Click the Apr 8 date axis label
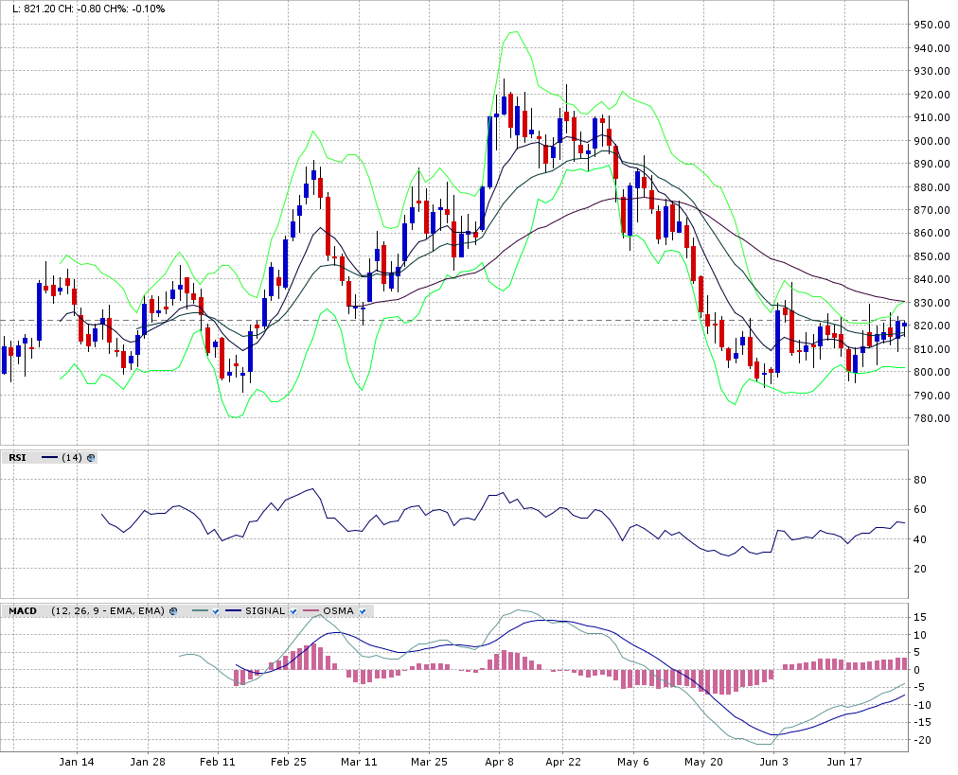The width and height of the screenshot is (958, 775). 498,761
